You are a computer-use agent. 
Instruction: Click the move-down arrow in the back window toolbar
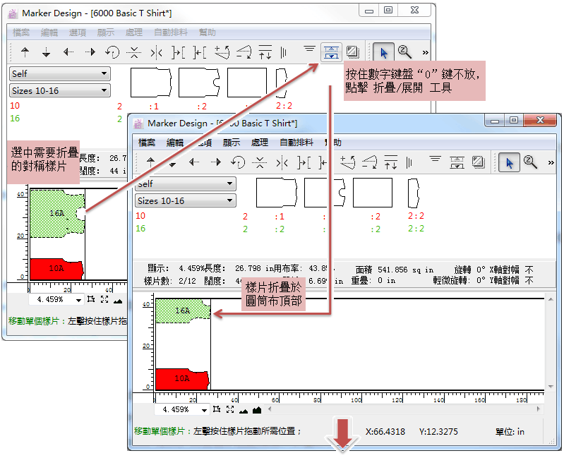pos(47,52)
